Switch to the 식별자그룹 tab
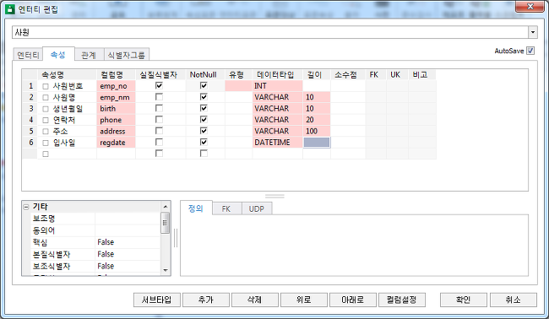 coord(127,55)
